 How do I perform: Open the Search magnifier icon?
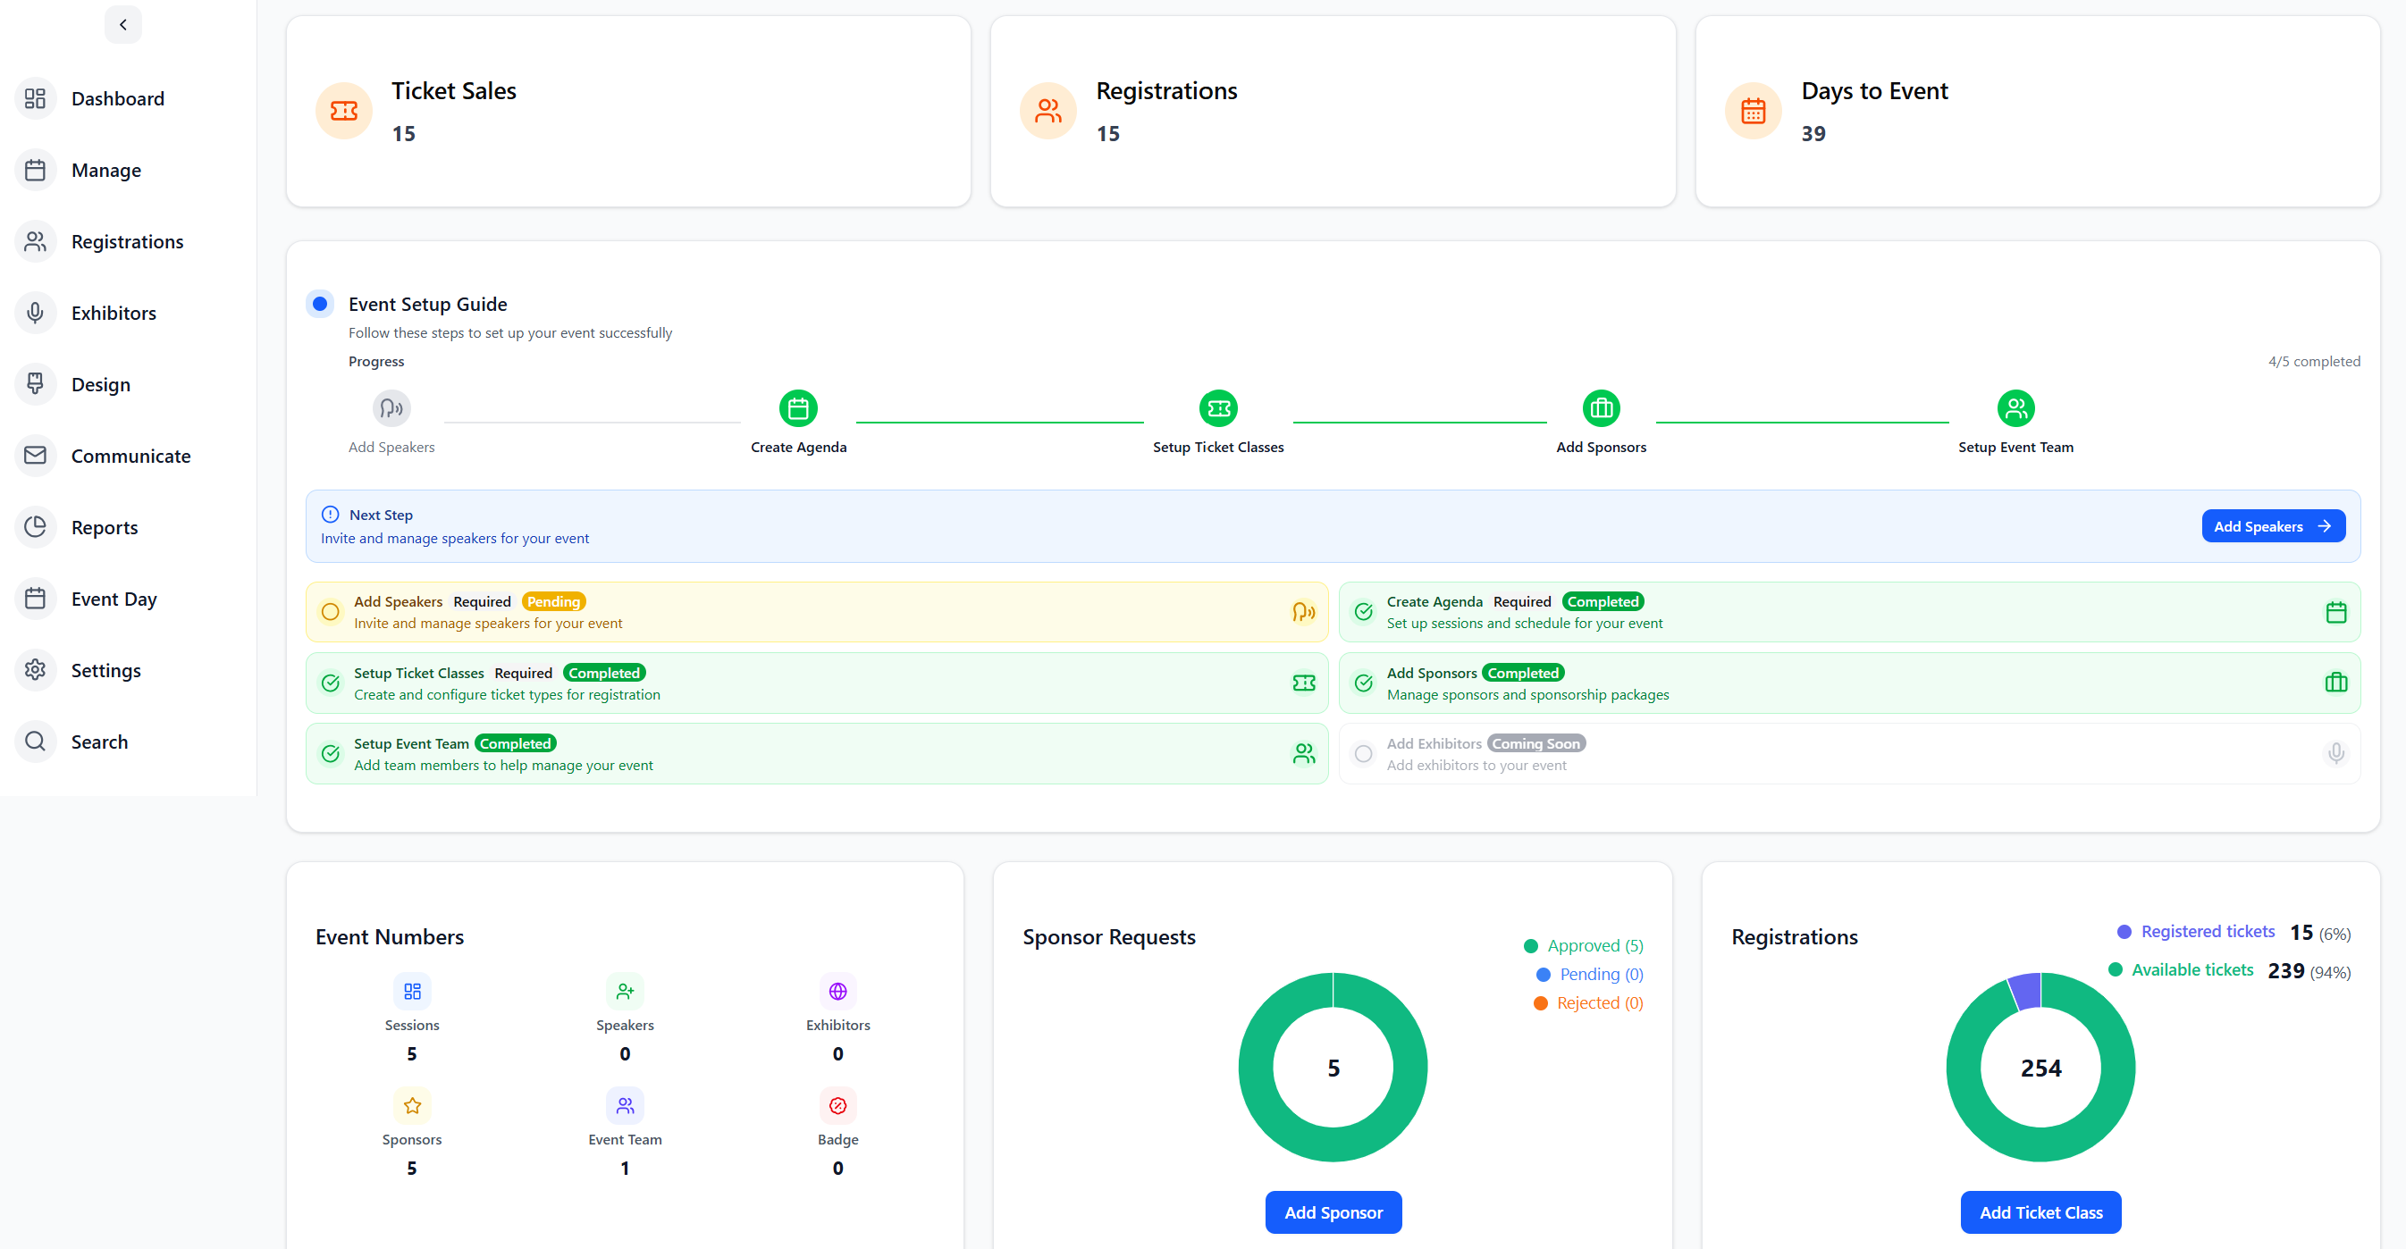pos(36,742)
